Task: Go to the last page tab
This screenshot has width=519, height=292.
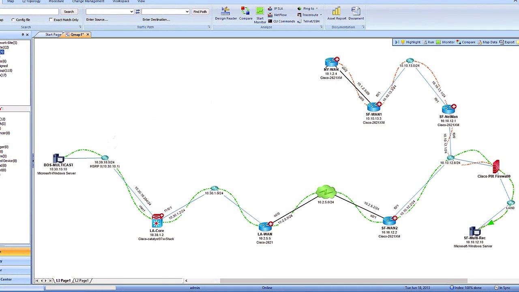Action: [51, 281]
